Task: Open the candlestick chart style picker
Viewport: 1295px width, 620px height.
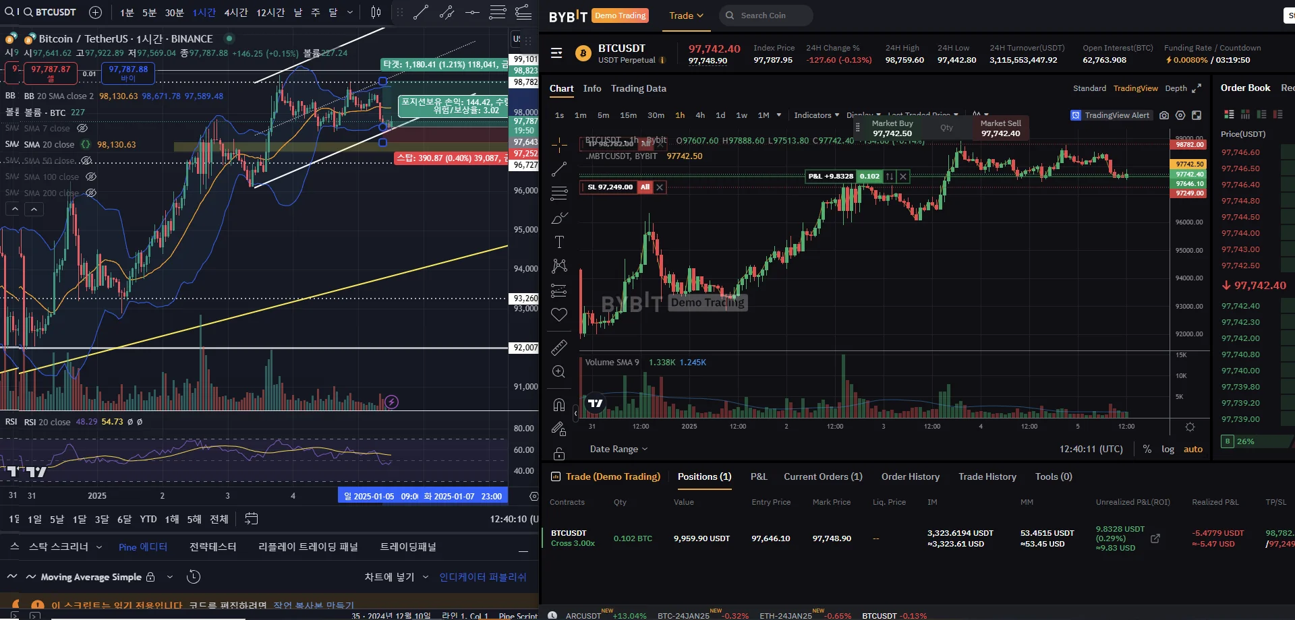Action: [x=376, y=12]
